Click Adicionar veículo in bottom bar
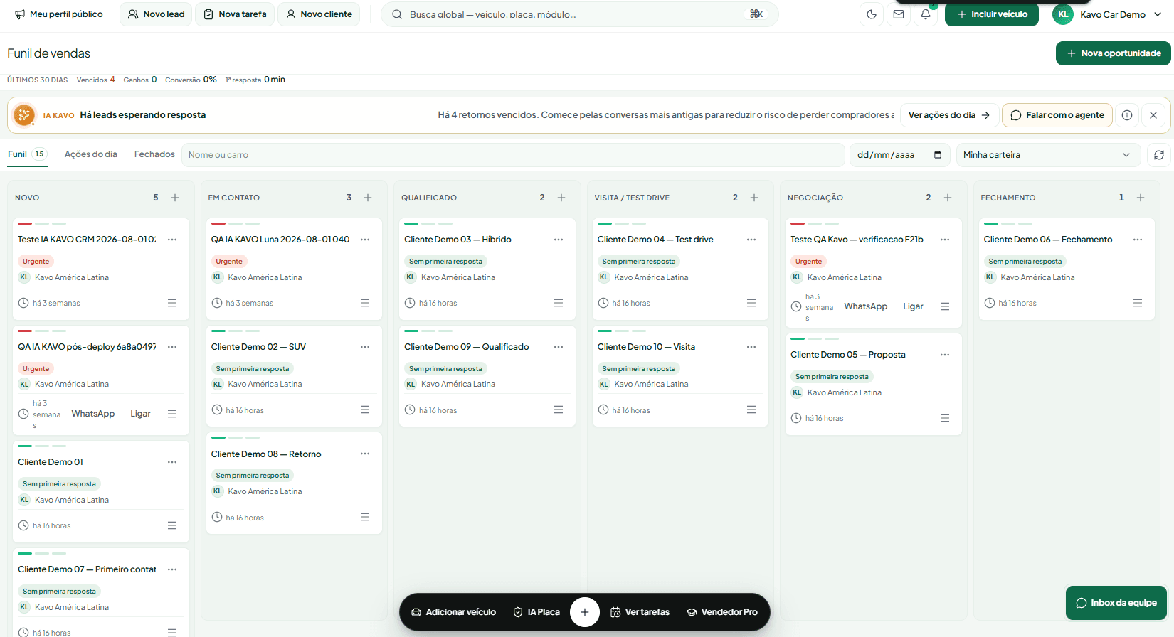Viewport: 1174px width, 637px height. [x=454, y=612]
